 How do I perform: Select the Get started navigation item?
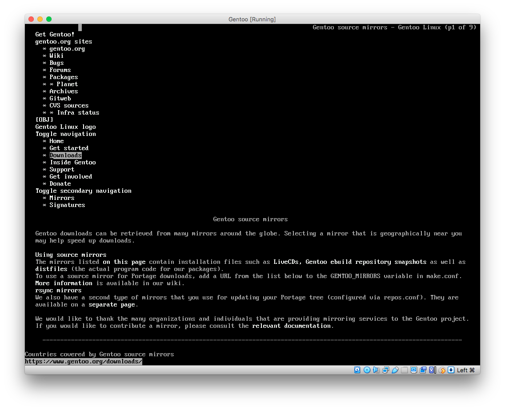69,148
